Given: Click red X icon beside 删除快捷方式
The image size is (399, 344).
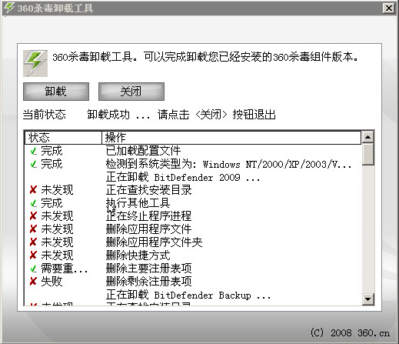Looking at the screenshot, I should click(33, 255).
